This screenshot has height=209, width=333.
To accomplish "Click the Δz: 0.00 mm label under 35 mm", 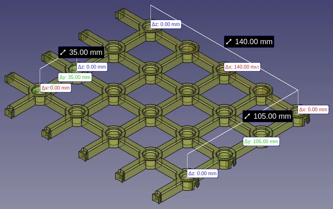I will [92, 67].
